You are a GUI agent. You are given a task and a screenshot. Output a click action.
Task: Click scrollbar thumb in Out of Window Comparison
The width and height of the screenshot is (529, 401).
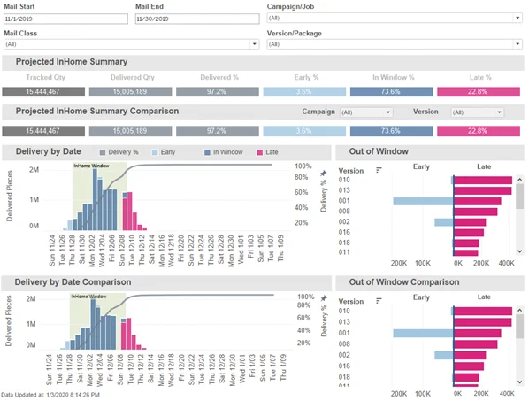click(x=520, y=326)
